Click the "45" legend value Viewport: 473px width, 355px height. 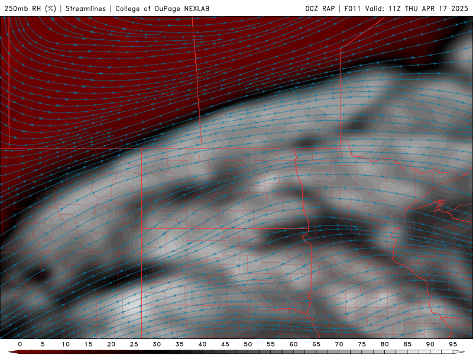(x=225, y=344)
